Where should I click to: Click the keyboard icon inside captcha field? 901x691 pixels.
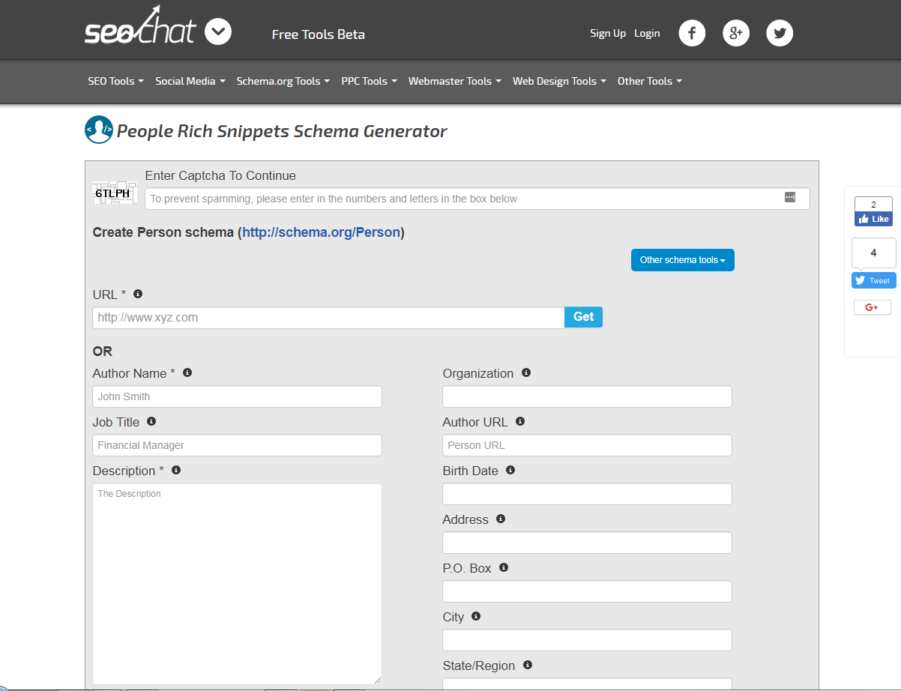(x=789, y=197)
